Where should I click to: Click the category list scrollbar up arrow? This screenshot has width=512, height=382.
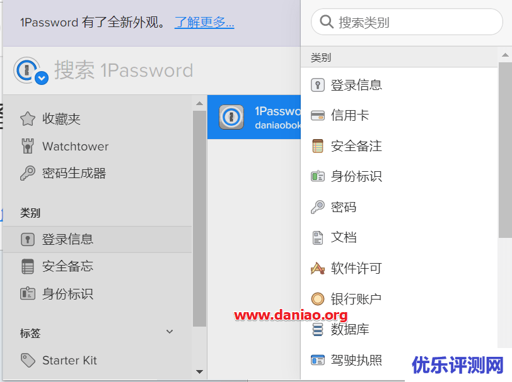pos(505,55)
